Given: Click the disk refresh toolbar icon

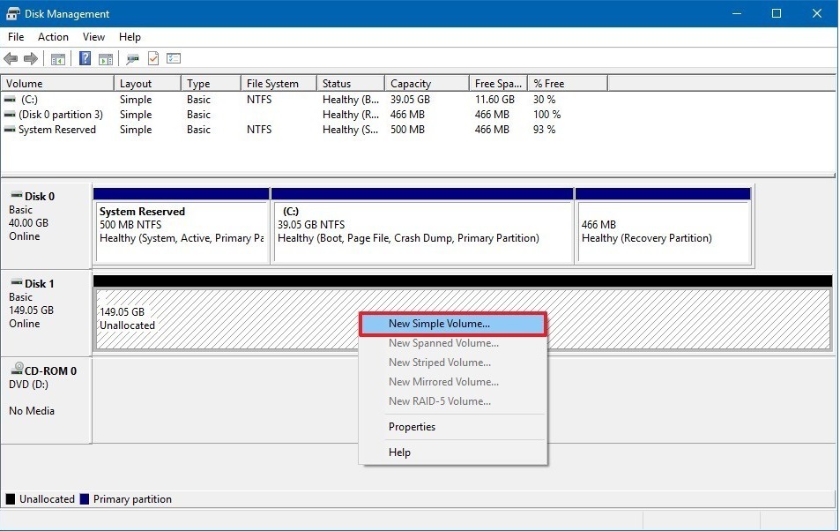Looking at the screenshot, I should point(132,58).
